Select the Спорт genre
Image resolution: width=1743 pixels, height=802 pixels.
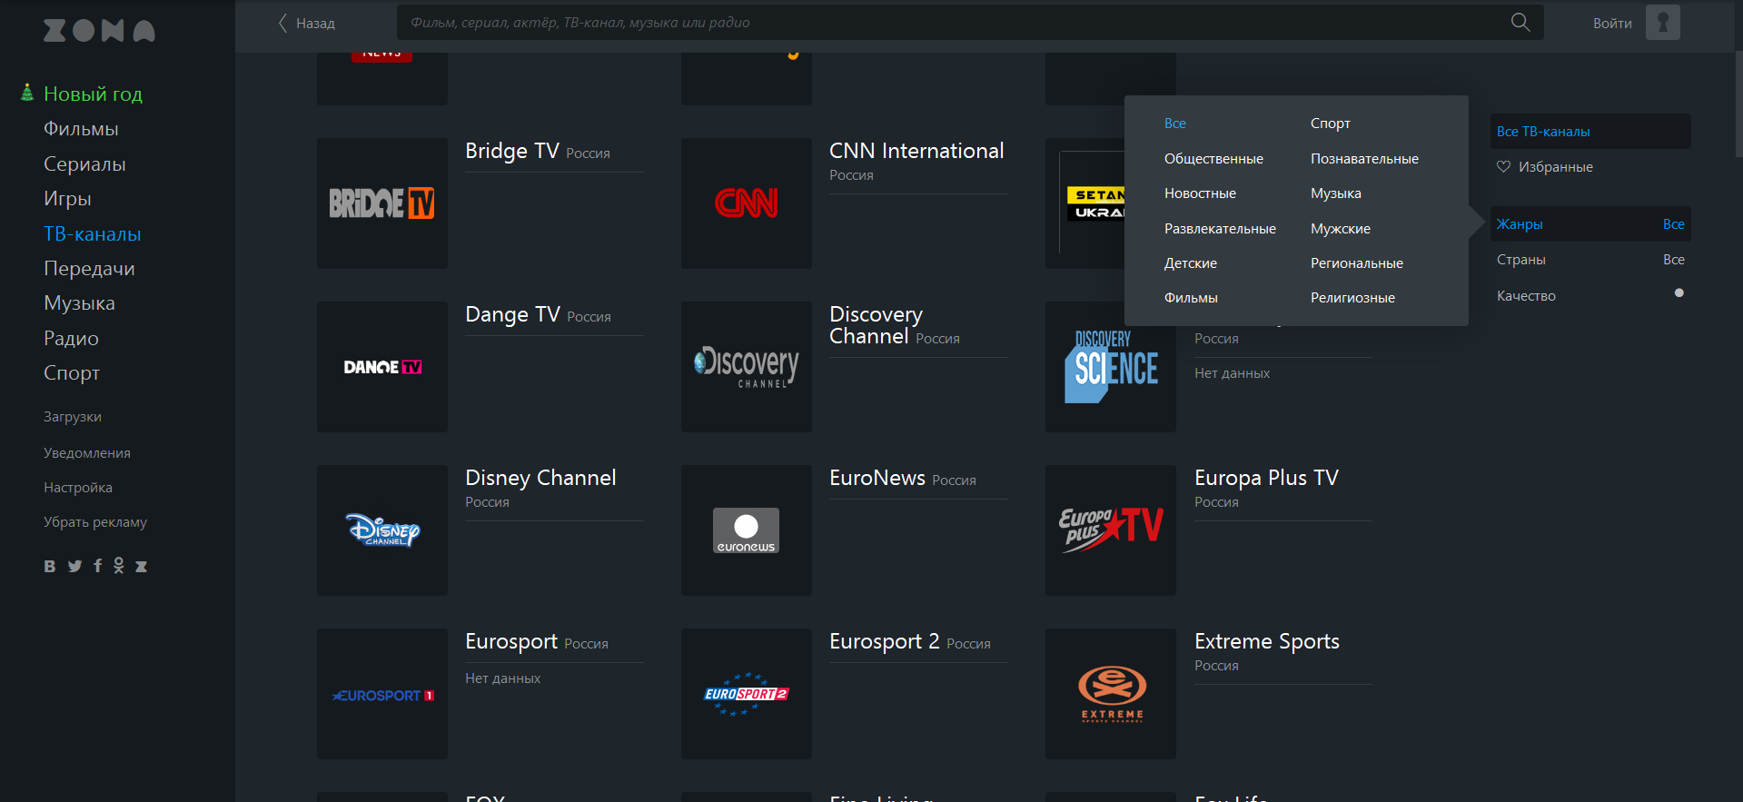(1330, 124)
